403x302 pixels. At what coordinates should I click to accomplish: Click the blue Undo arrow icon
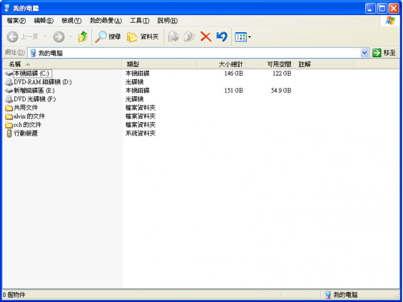coord(222,37)
